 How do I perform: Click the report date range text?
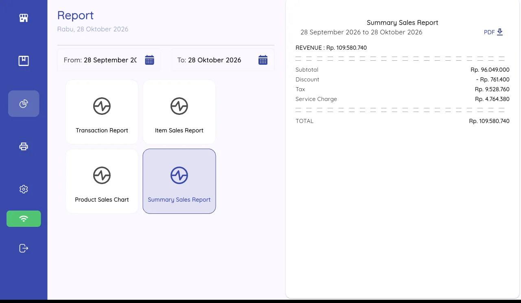click(361, 32)
